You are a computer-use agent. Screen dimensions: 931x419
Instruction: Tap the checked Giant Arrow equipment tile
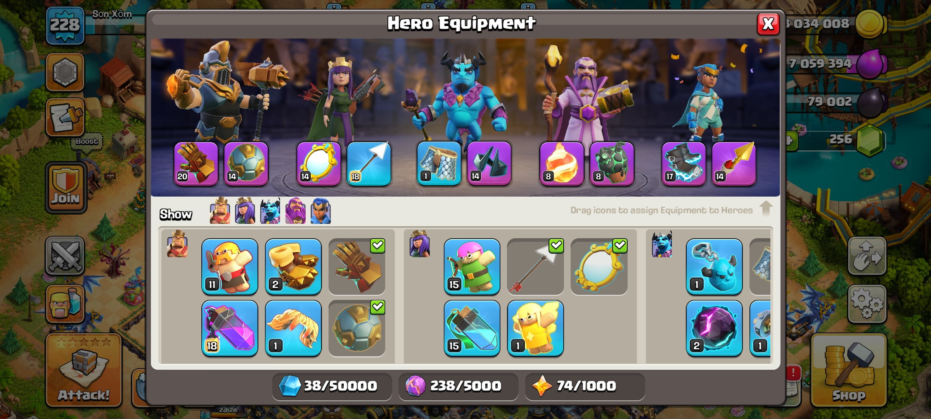click(535, 267)
